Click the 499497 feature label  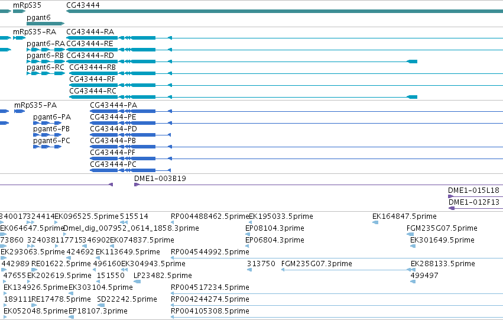[424, 276]
